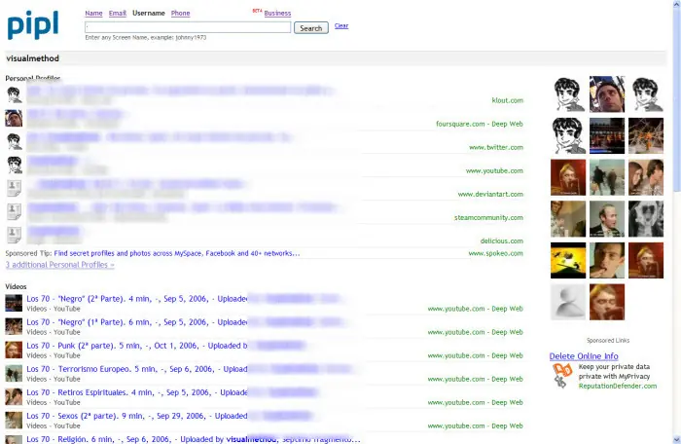
Task: Click the pipl logo
Action: pyautogui.click(x=33, y=25)
